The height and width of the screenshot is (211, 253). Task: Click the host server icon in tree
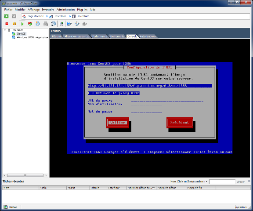9,30
